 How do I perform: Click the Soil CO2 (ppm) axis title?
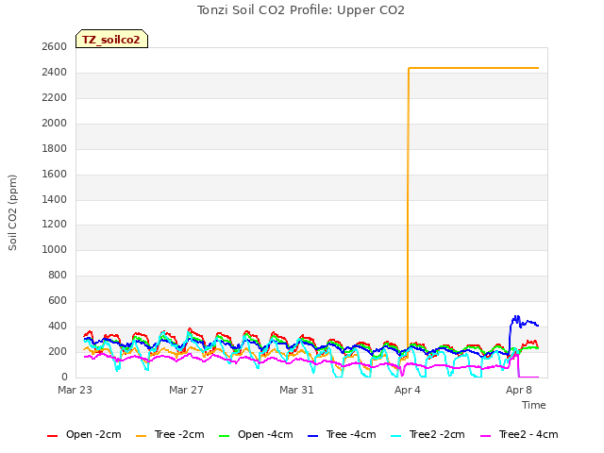[x=12, y=212]
